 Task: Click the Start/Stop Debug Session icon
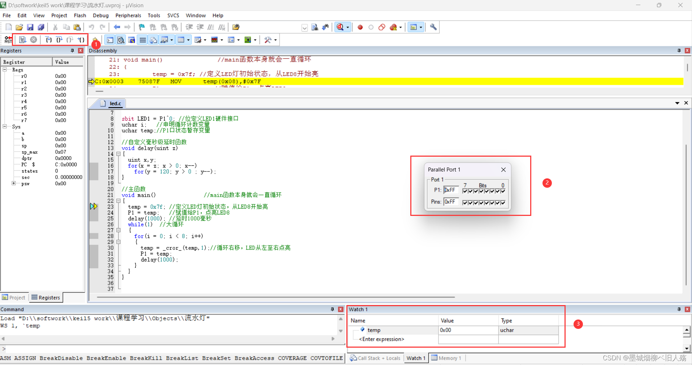pos(340,27)
